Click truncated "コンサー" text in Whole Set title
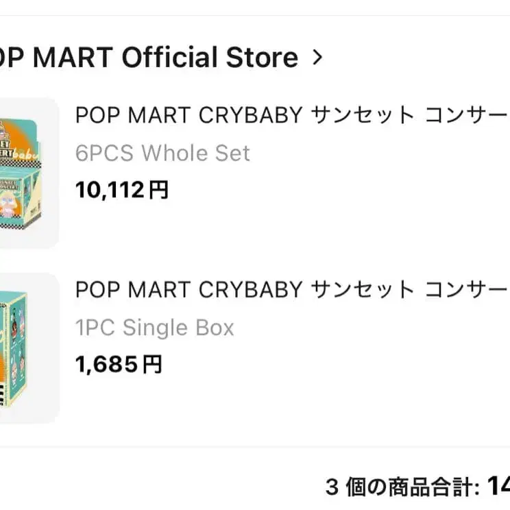The height and width of the screenshot is (510, 510). (467, 115)
